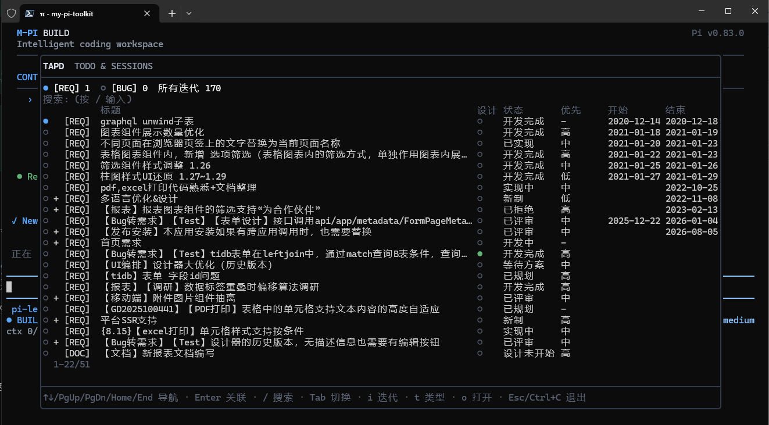Viewport: 769px width, 425px height.
Task: Open row 【tidb】表单 字段id问题
Action: click(381, 276)
